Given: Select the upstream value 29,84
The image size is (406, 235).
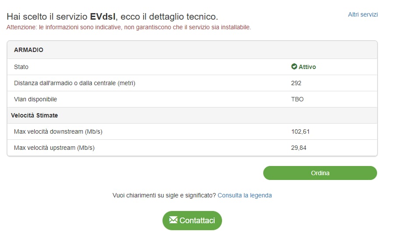Looking at the screenshot, I should (299, 148).
